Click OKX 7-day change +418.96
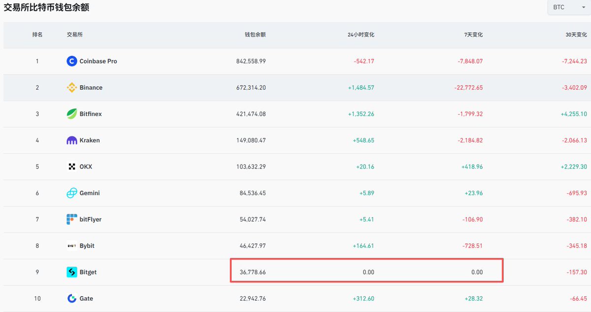This screenshot has width=591, height=312. click(x=472, y=167)
